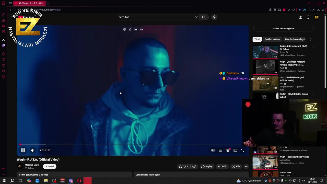Open the player settings gear

click(x=228, y=150)
